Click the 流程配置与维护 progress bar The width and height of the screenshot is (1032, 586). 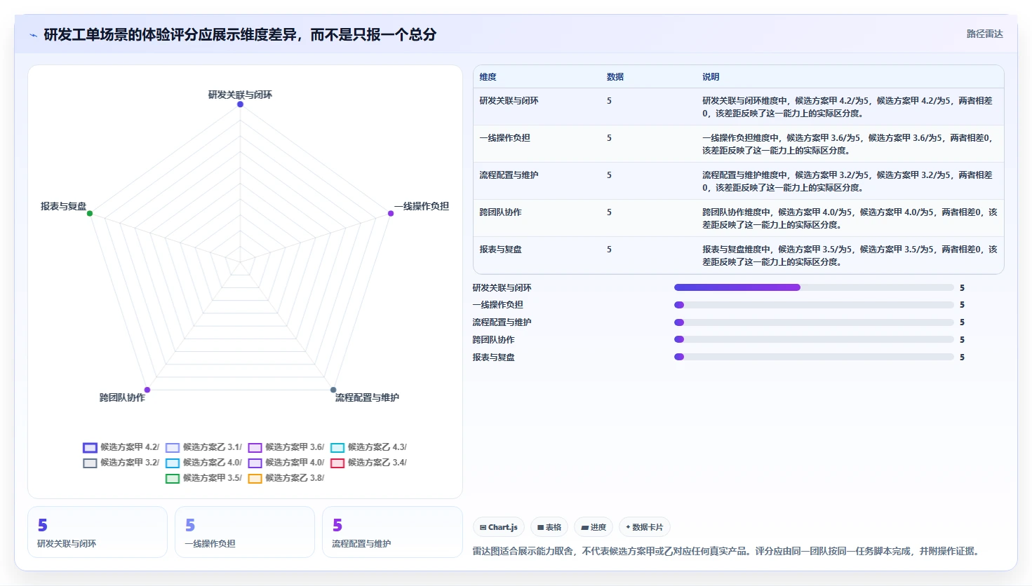coord(814,322)
